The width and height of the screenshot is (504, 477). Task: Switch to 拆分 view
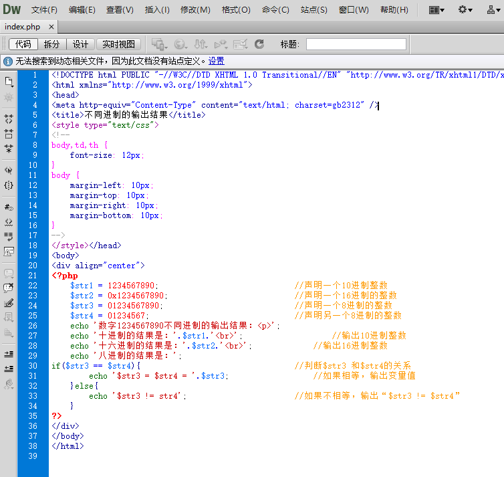[x=51, y=44]
